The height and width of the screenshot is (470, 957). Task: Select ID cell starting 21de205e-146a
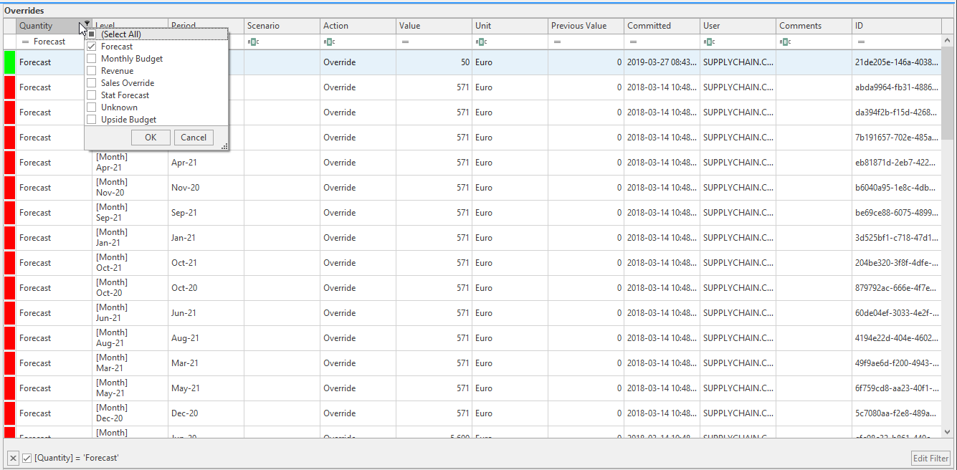897,62
